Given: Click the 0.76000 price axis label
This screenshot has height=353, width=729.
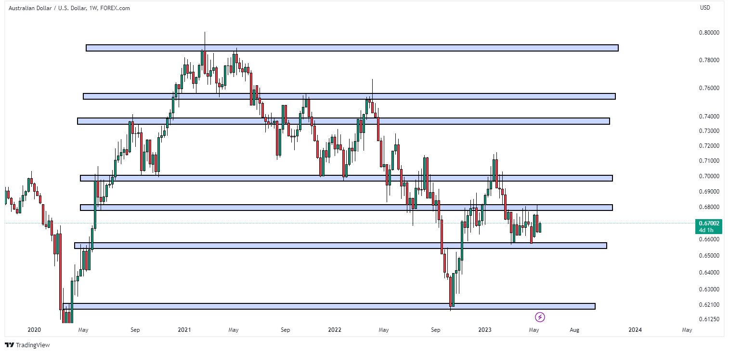Looking at the screenshot, I should point(709,88).
